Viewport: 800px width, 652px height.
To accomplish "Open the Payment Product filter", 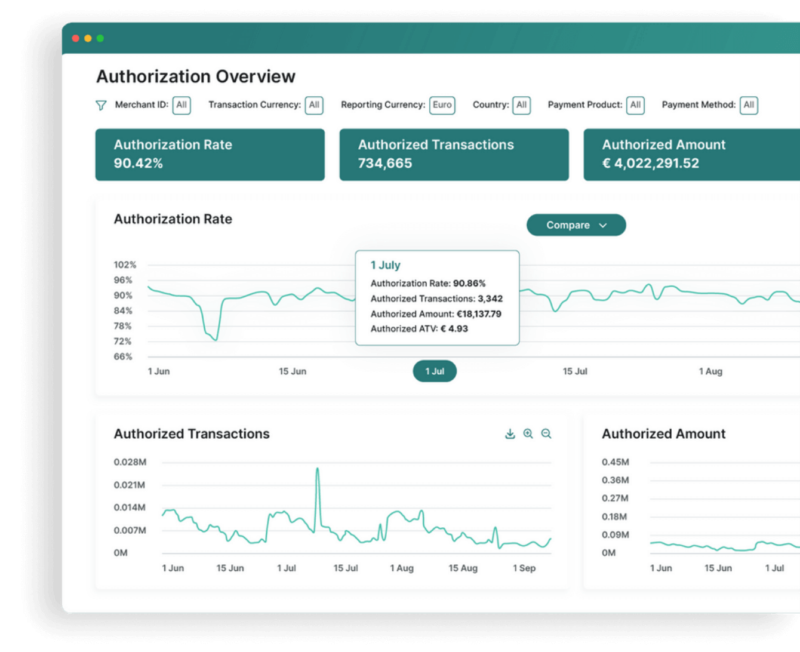I will (x=635, y=105).
